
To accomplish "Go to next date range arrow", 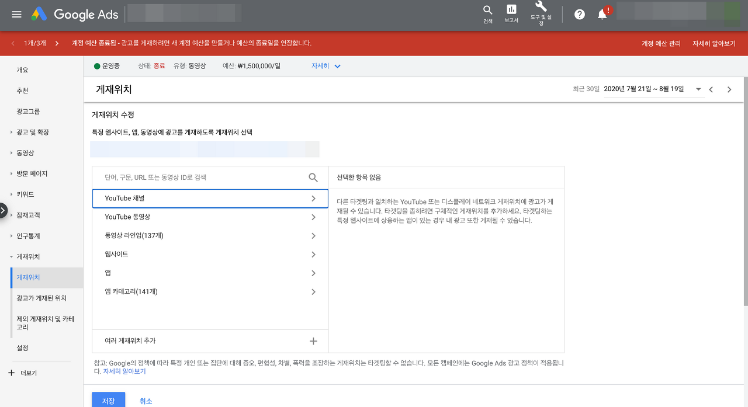I will coord(729,89).
